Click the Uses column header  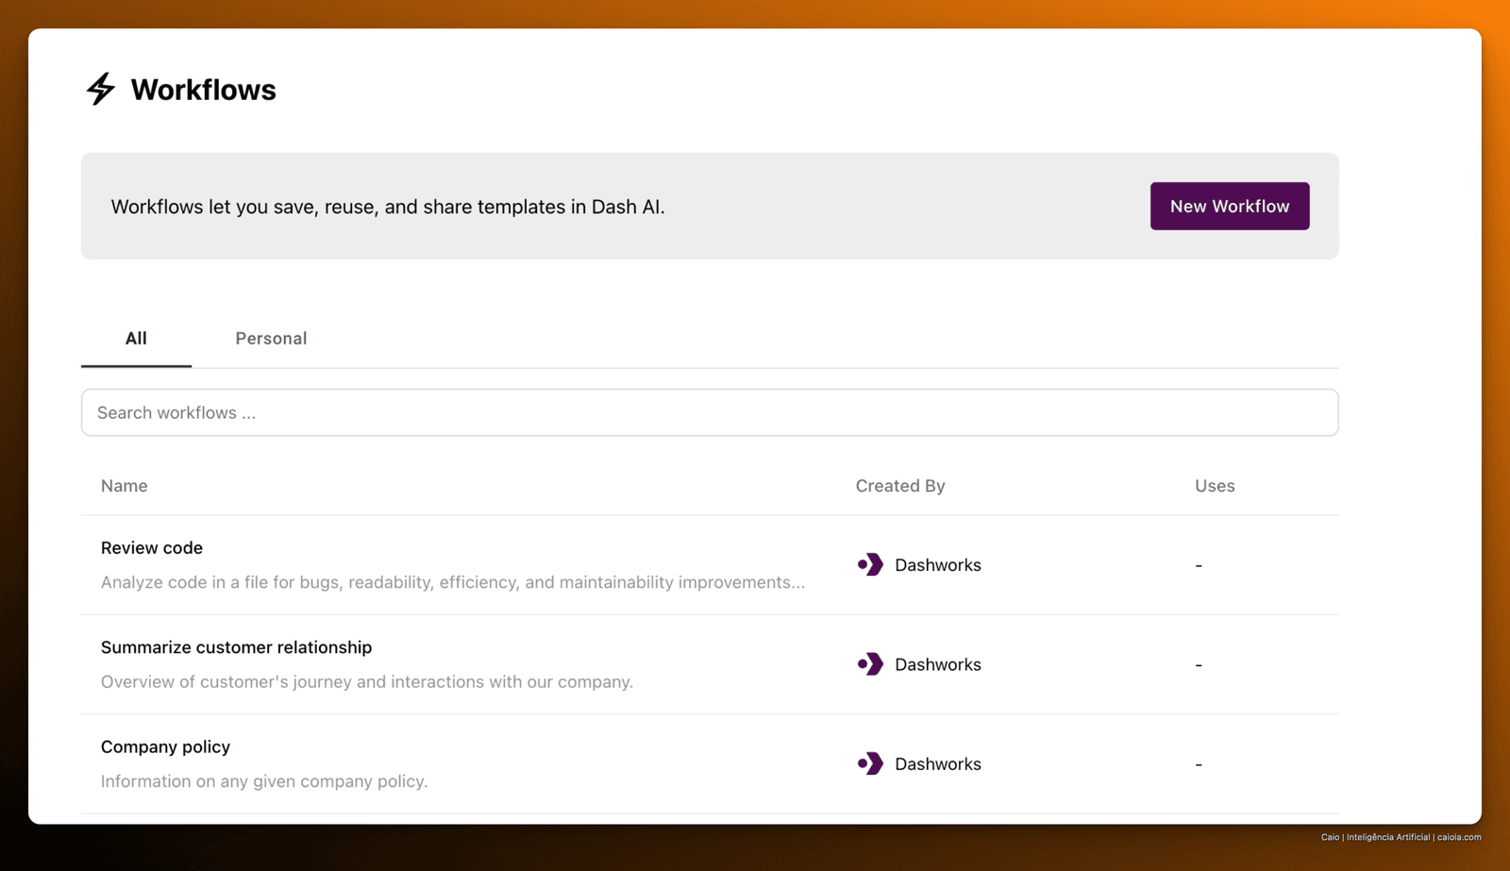tap(1215, 486)
